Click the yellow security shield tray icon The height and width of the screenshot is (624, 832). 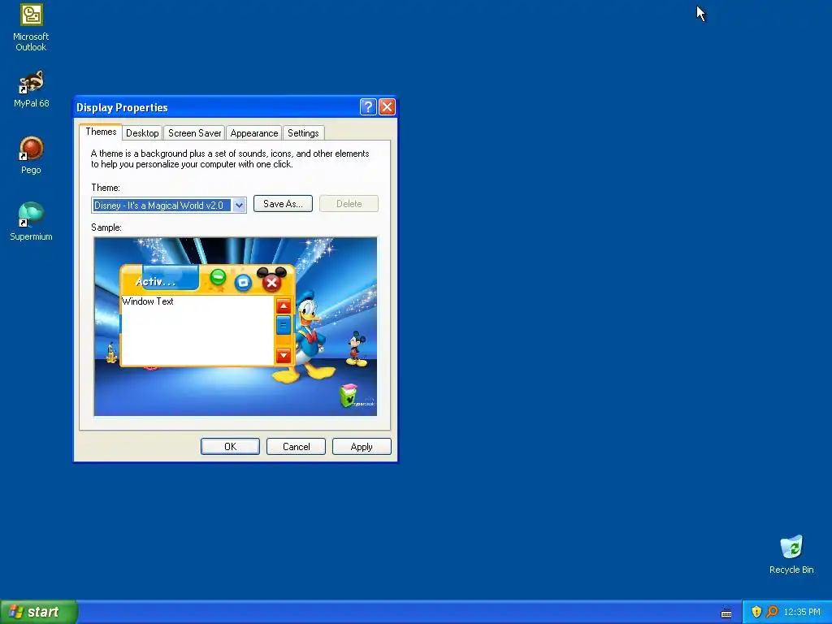756,612
